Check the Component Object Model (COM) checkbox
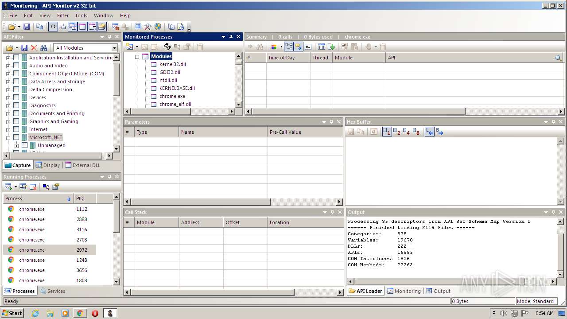 pos(16,74)
